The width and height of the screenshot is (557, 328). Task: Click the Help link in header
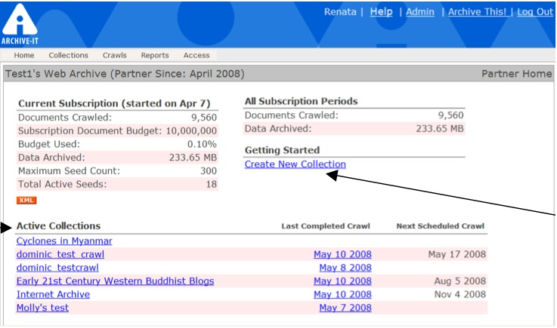pos(381,12)
